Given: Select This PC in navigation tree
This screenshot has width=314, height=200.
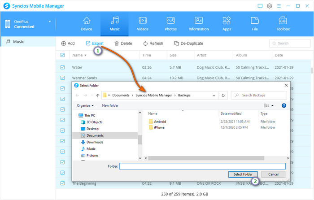Looking at the screenshot, I should [87, 115].
